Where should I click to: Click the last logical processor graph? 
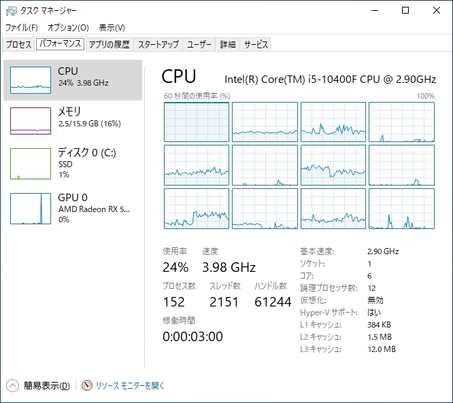pyautogui.click(x=401, y=209)
